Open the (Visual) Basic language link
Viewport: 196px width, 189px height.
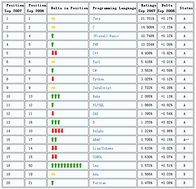click(106, 36)
